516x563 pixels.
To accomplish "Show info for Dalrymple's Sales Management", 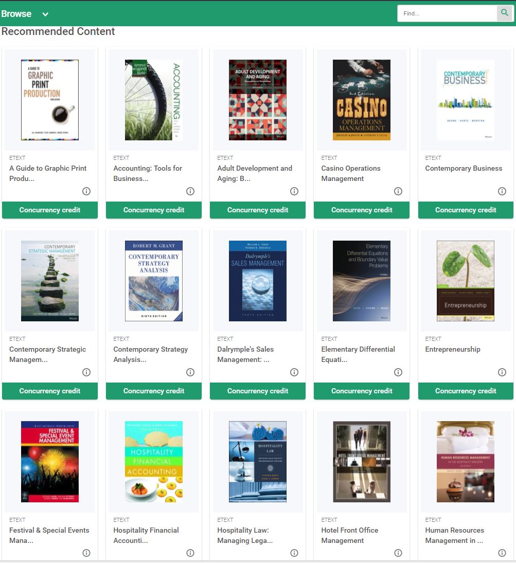I will pyautogui.click(x=294, y=372).
